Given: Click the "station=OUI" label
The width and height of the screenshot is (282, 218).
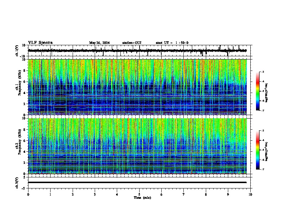Looking at the screenshot, I should pyautogui.click(x=132, y=43).
